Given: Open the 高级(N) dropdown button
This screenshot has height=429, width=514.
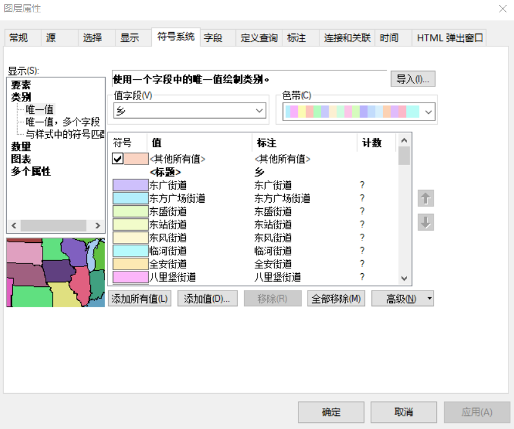Looking at the screenshot, I should 402,299.
